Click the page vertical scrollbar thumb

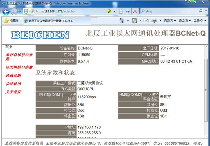point(206,90)
